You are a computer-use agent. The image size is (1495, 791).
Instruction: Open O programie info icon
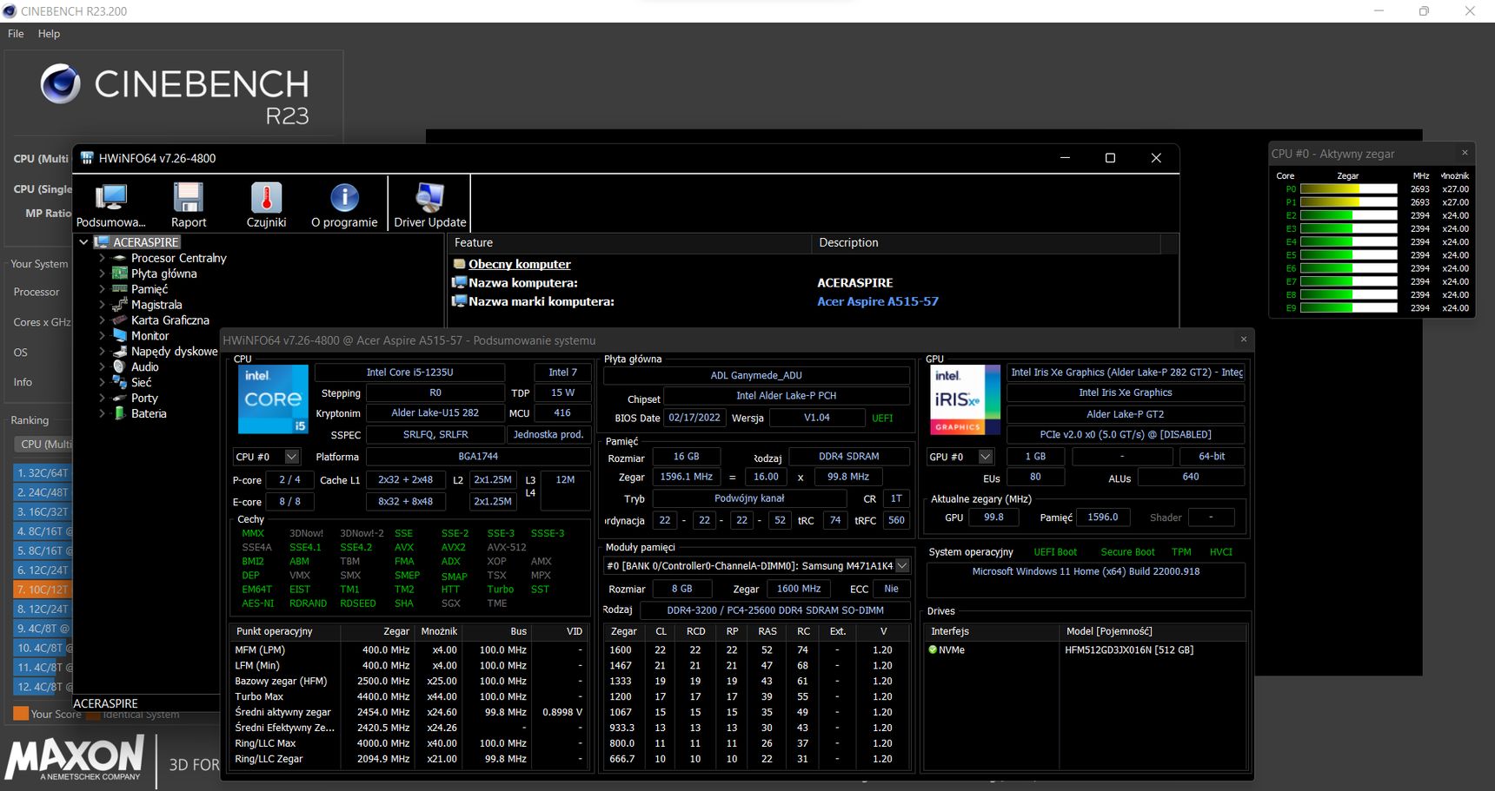tap(344, 198)
